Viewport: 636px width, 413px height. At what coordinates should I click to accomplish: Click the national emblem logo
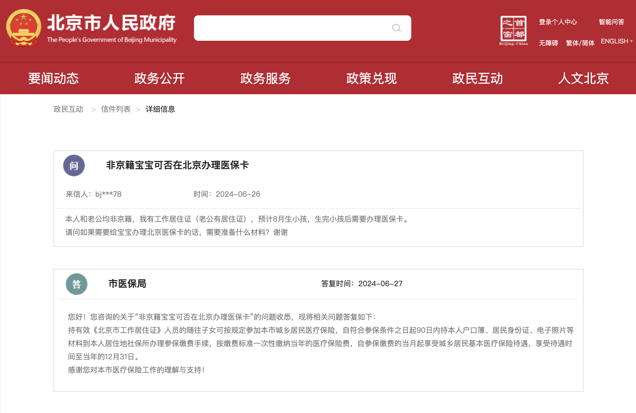coord(24,28)
